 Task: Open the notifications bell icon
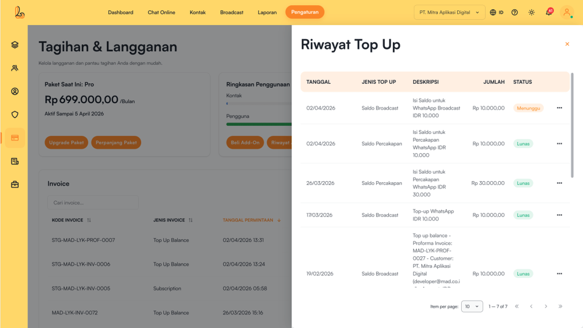tap(549, 13)
